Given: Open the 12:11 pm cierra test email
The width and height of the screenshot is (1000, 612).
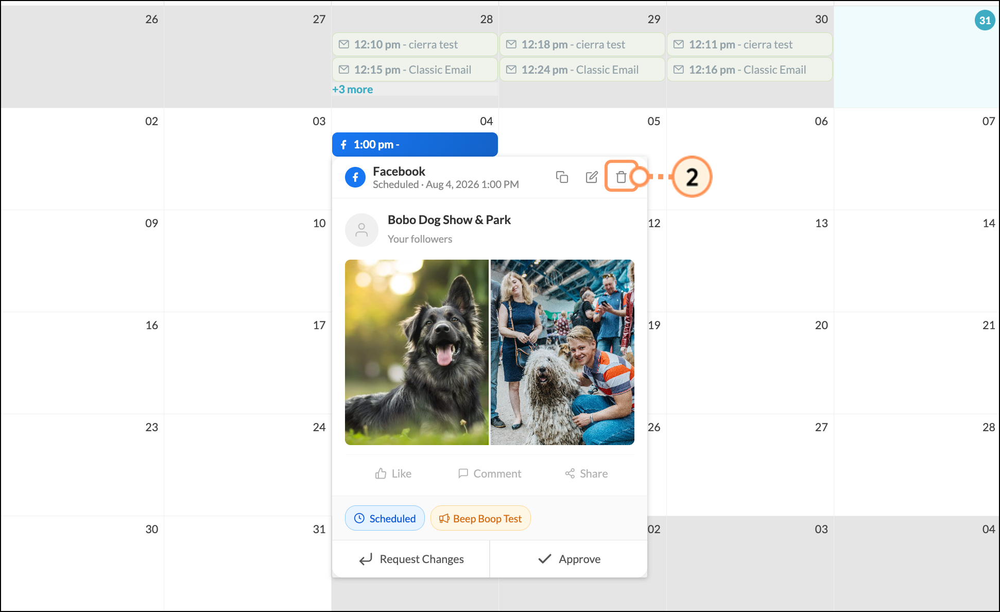Looking at the screenshot, I should 750,44.
